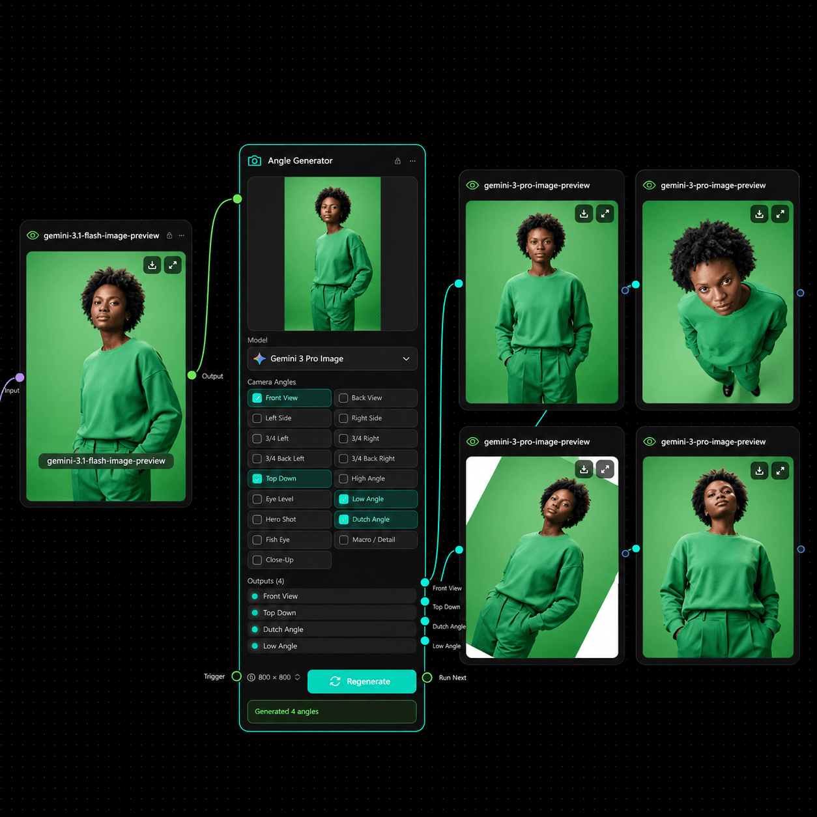Open the Angle Generator source image preview
The height and width of the screenshot is (817, 817).
(x=332, y=254)
